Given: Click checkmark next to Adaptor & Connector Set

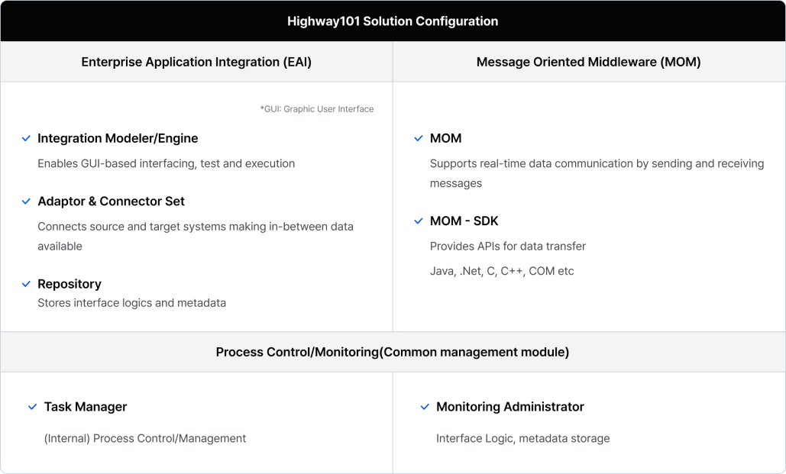Looking at the screenshot, I should 26,202.
